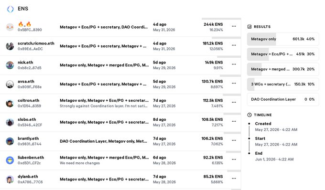Viewport: 325px width, 190px height.
Task: Click nick.eth's vote choice text
Action: pyautogui.click(x=104, y=65)
